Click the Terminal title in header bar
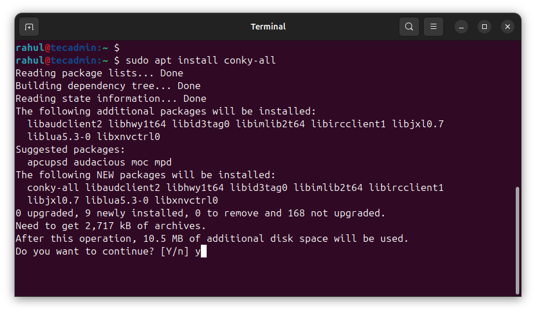This screenshot has height=313, width=536. point(268,27)
